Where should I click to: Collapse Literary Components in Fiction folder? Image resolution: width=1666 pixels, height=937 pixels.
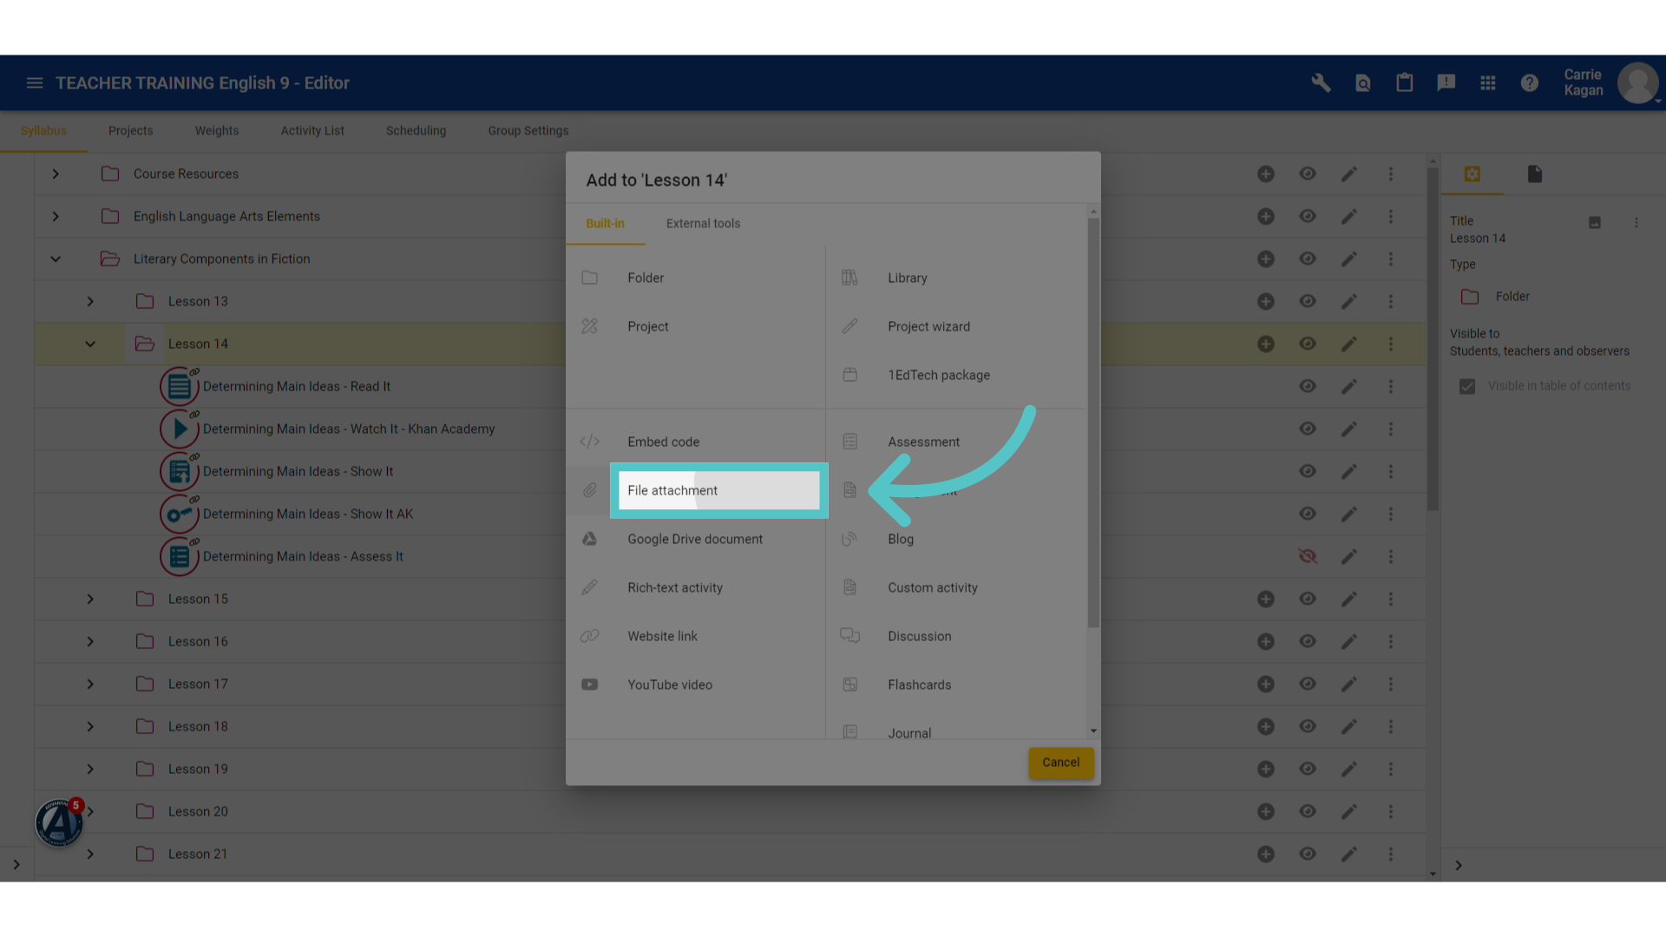tap(56, 259)
